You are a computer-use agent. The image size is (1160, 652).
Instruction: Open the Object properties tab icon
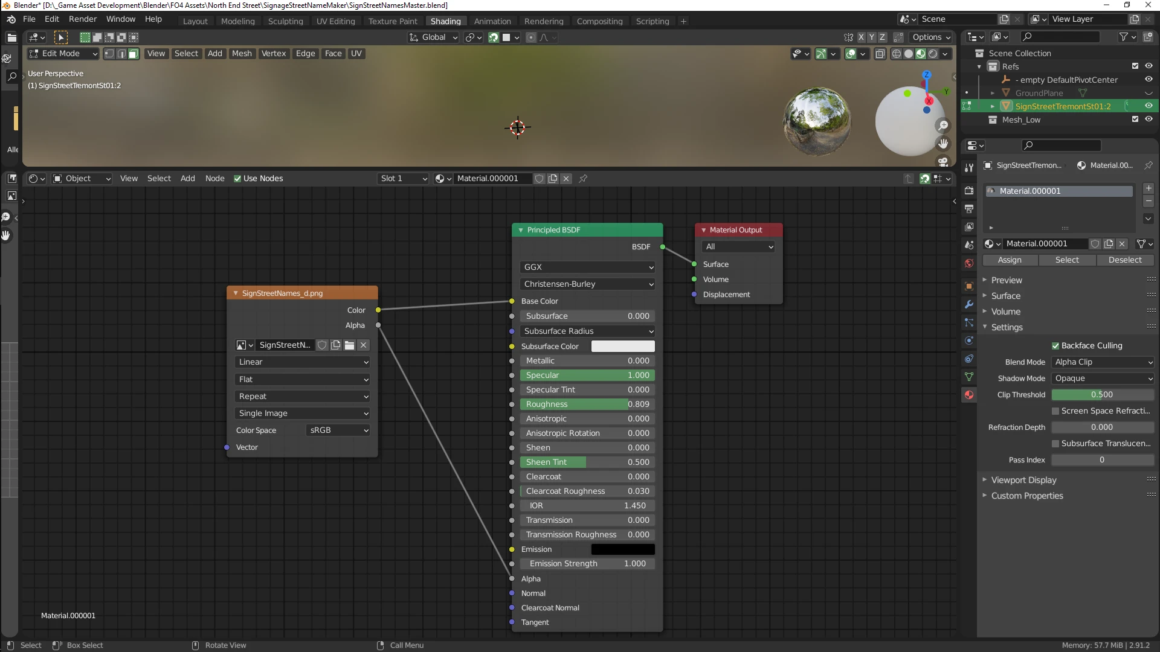coord(969,286)
